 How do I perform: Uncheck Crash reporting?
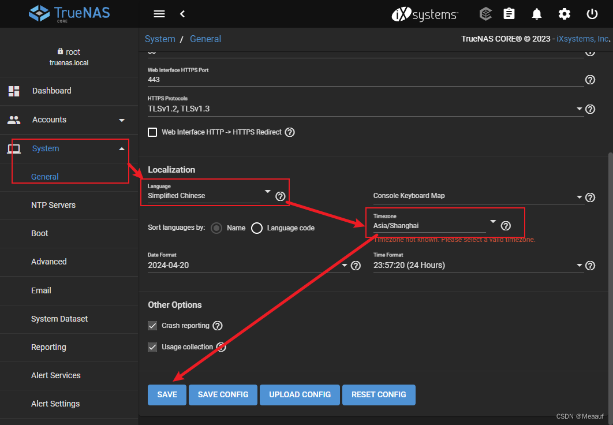152,326
